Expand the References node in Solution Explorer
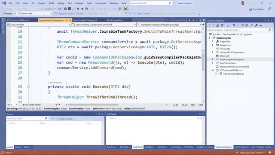 [213, 45]
